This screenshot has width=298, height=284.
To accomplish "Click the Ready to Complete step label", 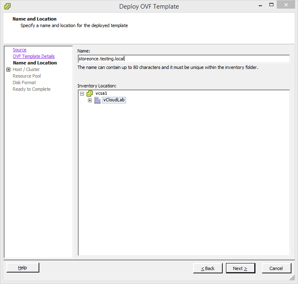I will click(32, 89).
